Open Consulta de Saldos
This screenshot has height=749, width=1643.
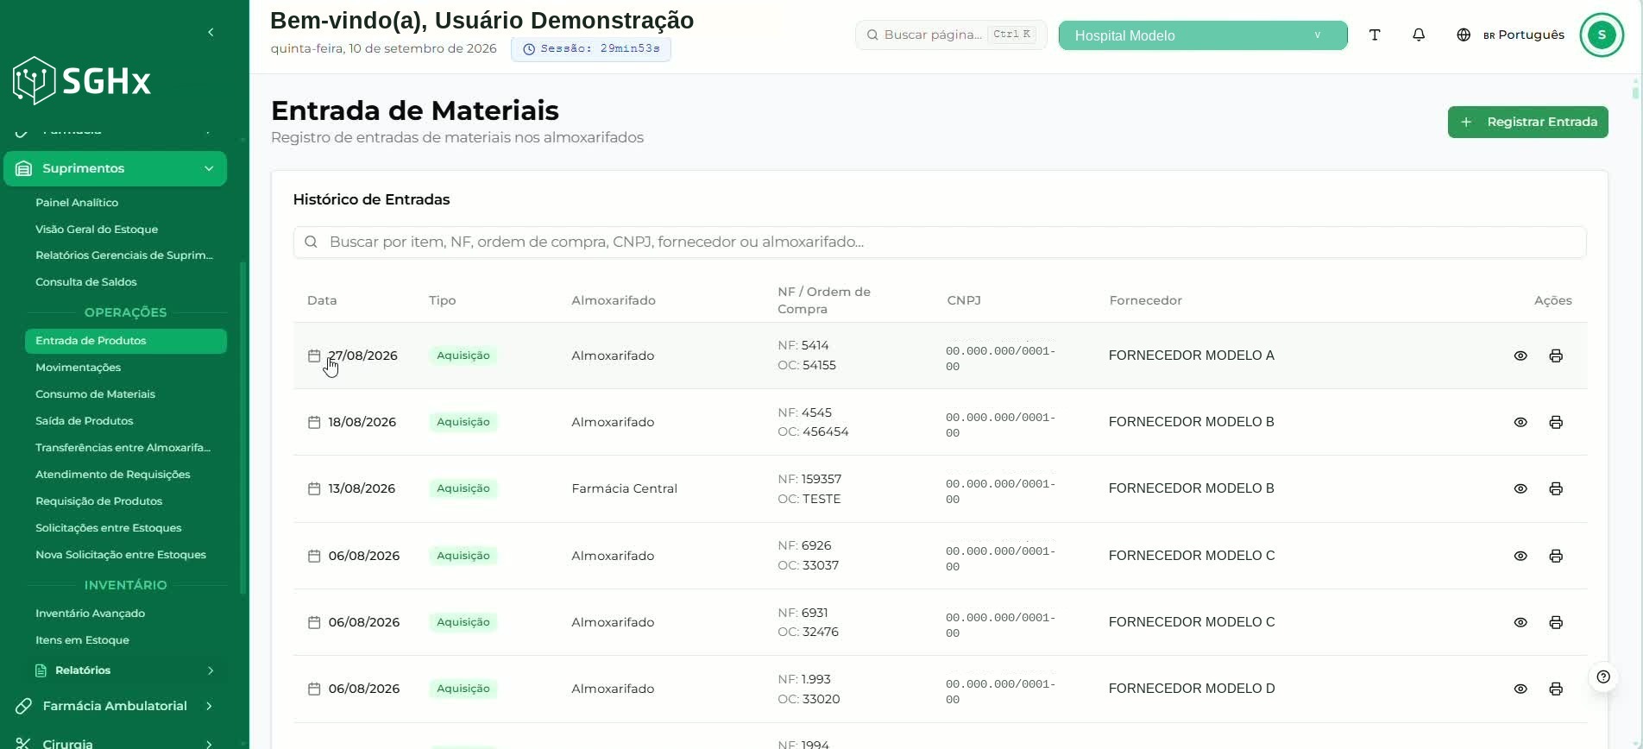pos(86,282)
